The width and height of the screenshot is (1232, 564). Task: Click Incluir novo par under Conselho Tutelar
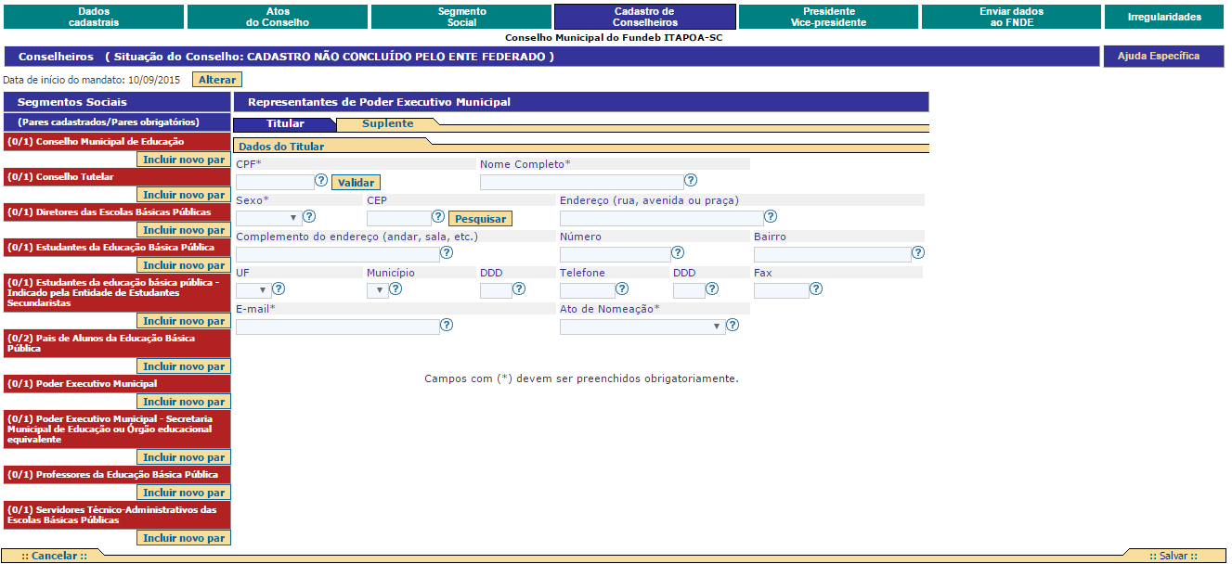(184, 195)
